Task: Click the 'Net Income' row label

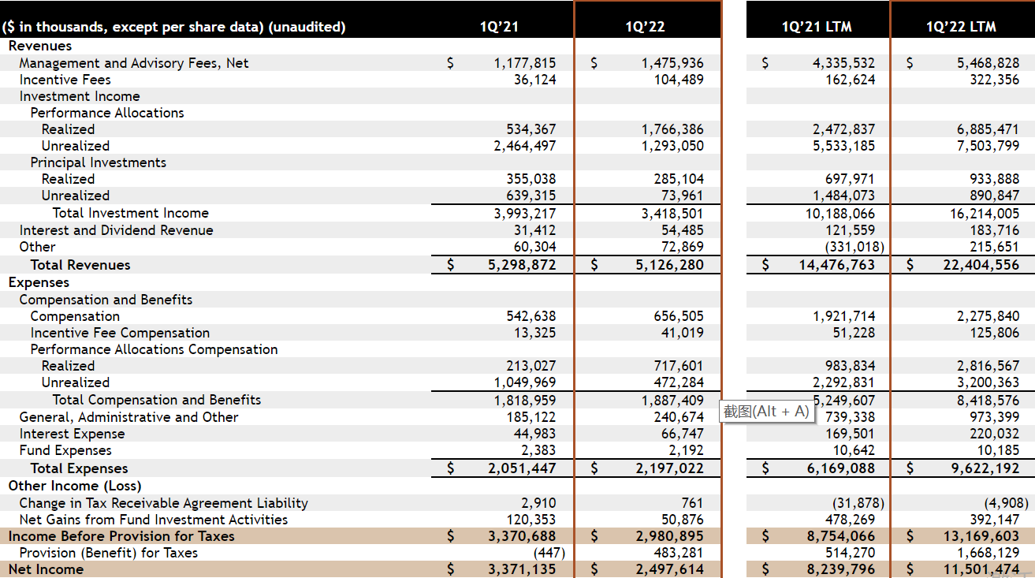Action: 46,569
